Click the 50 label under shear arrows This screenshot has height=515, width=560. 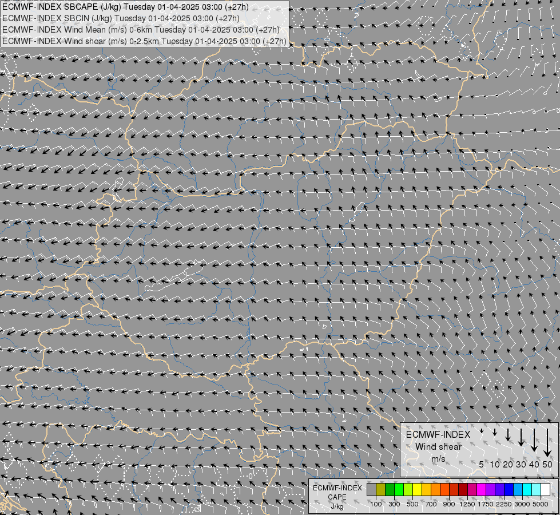pos(547,465)
